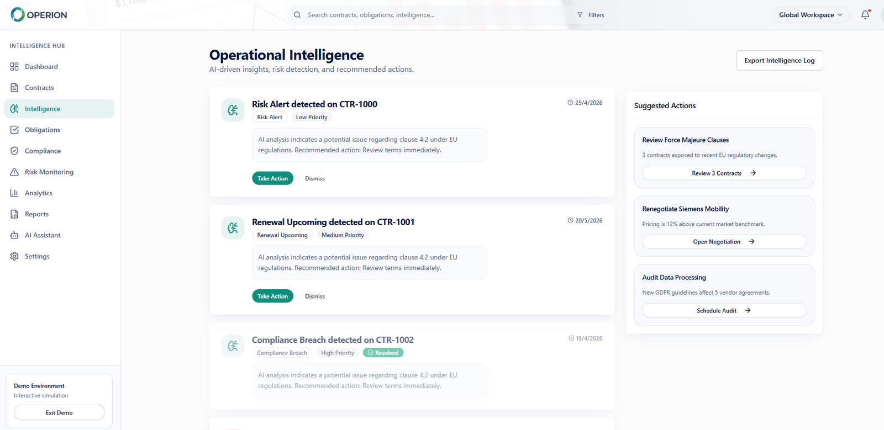884x430 pixels.
Task: Click the Renewal Upcoming tag
Action: coord(282,235)
